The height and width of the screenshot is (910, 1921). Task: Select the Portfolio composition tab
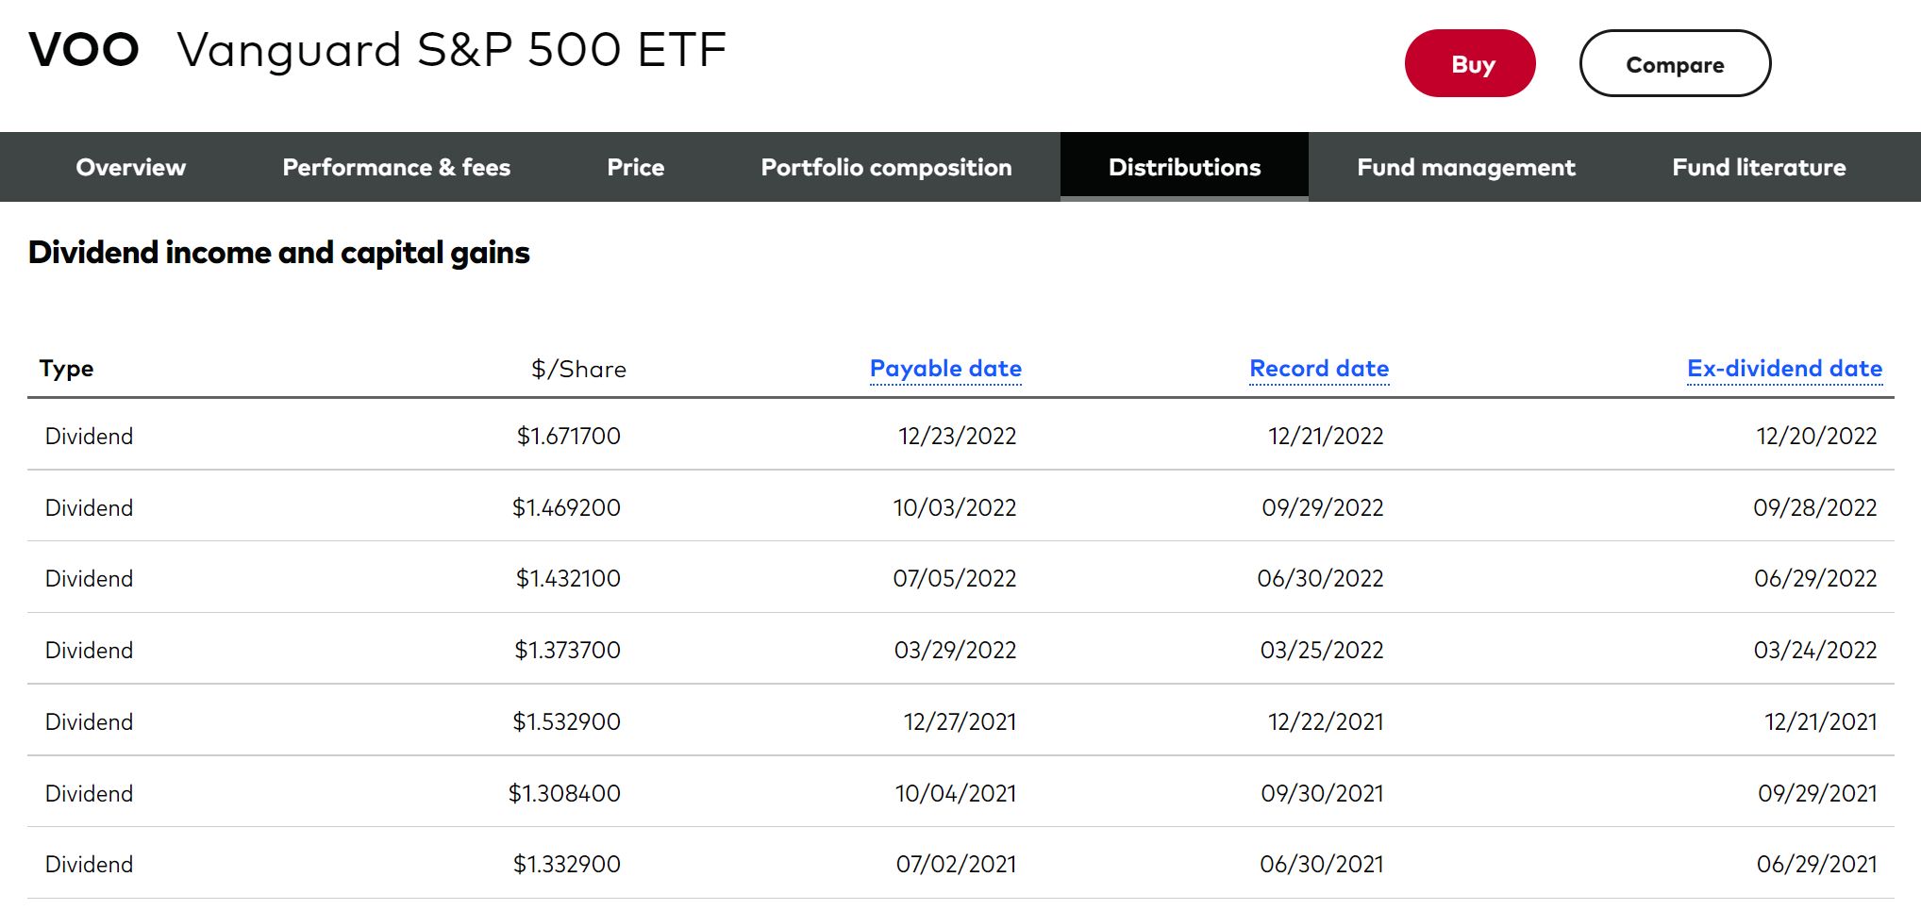tap(886, 167)
